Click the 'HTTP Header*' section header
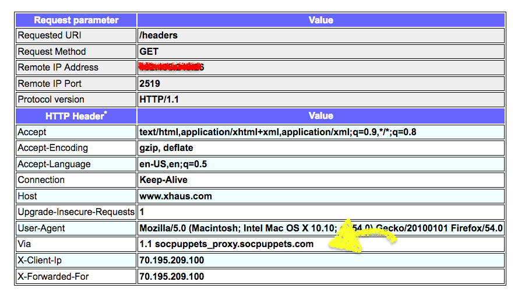This screenshot has width=525, height=292. pyautogui.click(x=76, y=116)
